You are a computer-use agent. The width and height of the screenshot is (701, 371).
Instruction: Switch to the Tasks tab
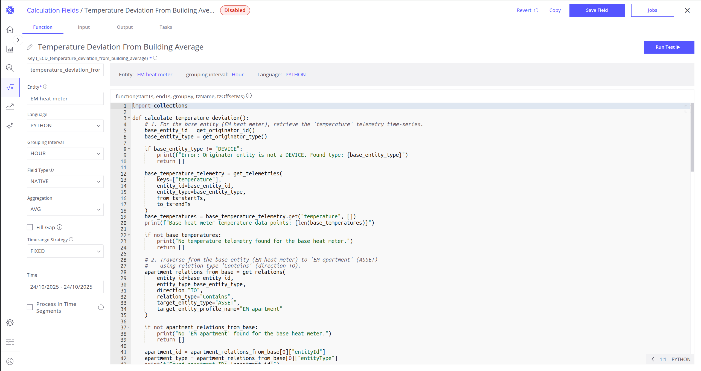tap(166, 27)
